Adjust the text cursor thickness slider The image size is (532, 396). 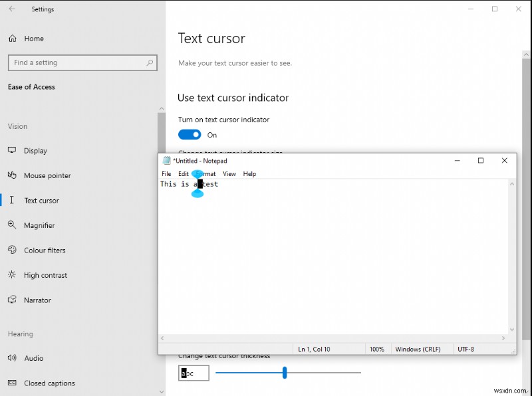[x=286, y=373]
